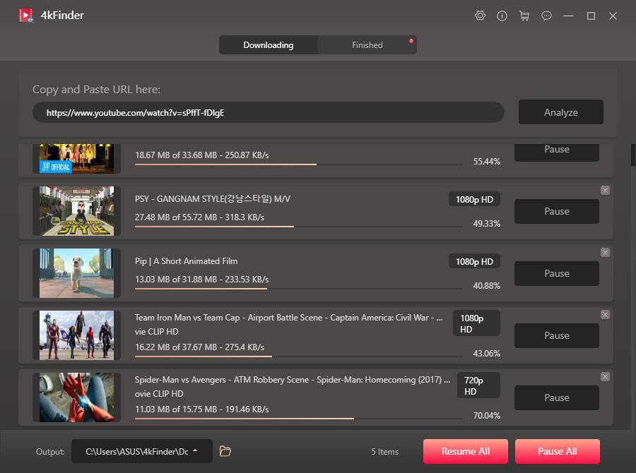The height and width of the screenshot is (473, 636).
Task: Remove the Pip animated film download
Action: 605,253
